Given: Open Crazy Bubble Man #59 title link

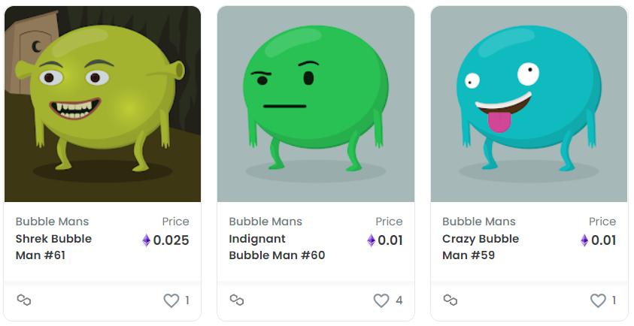Looking at the screenshot, I should pyautogui.click(x=481, y=247).
